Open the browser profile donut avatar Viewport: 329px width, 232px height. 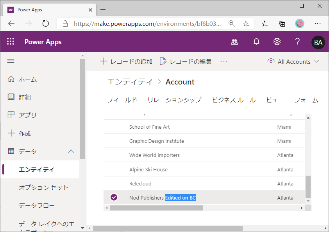pyautogui.click(x=299, y=23)
